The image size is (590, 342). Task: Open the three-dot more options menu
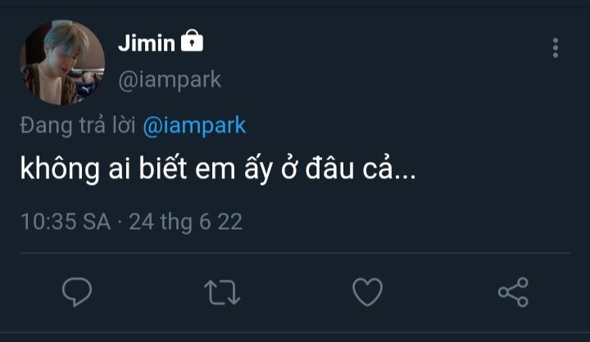click(556, 47)
